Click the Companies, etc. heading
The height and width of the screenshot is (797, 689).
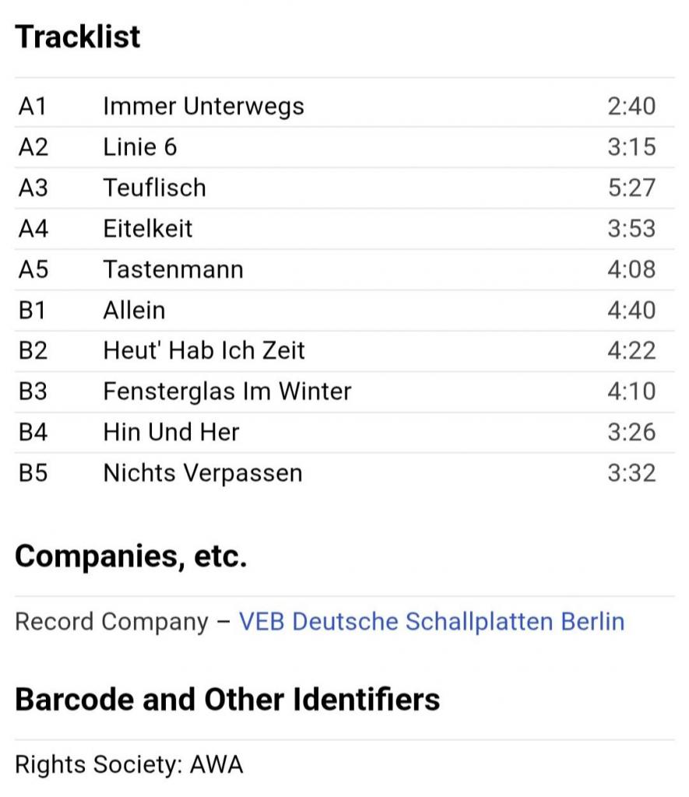(131, 556)
